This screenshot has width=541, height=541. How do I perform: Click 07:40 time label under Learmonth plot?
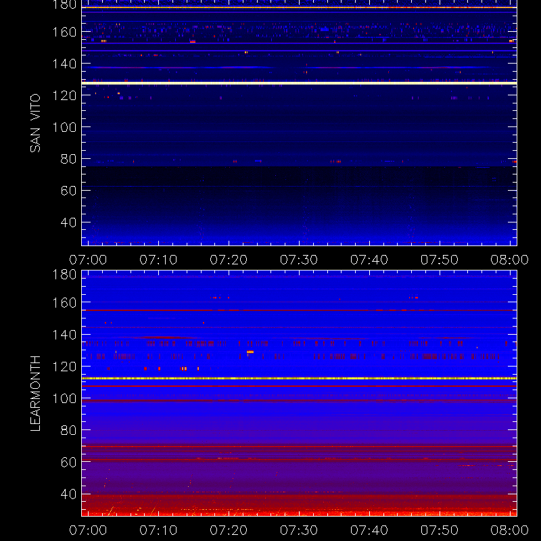click(x=369, y=530)
